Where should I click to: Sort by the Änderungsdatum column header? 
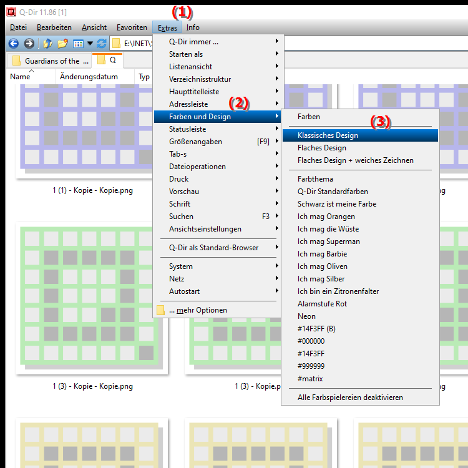point(95,77)
